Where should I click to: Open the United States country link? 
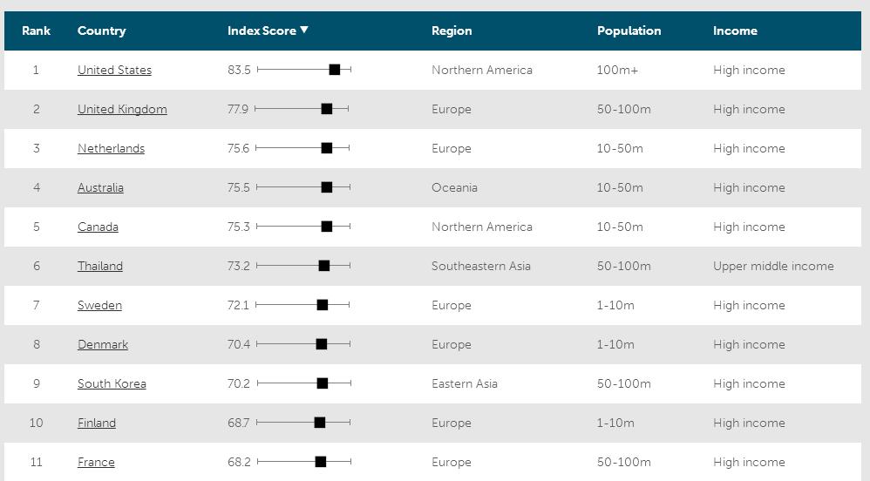tap(114, 70)
